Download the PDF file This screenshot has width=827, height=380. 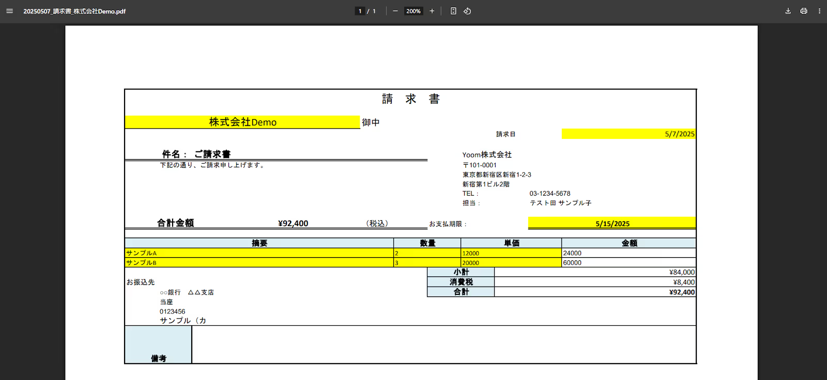point(788,11)
